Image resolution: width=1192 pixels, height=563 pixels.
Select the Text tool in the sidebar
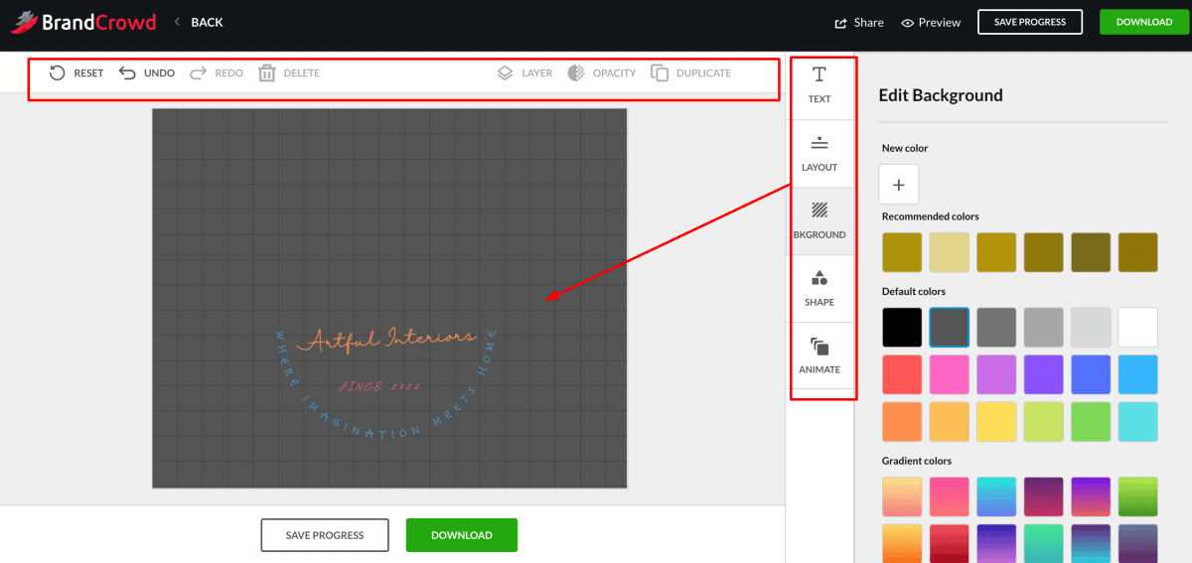[x=819, y=84]
